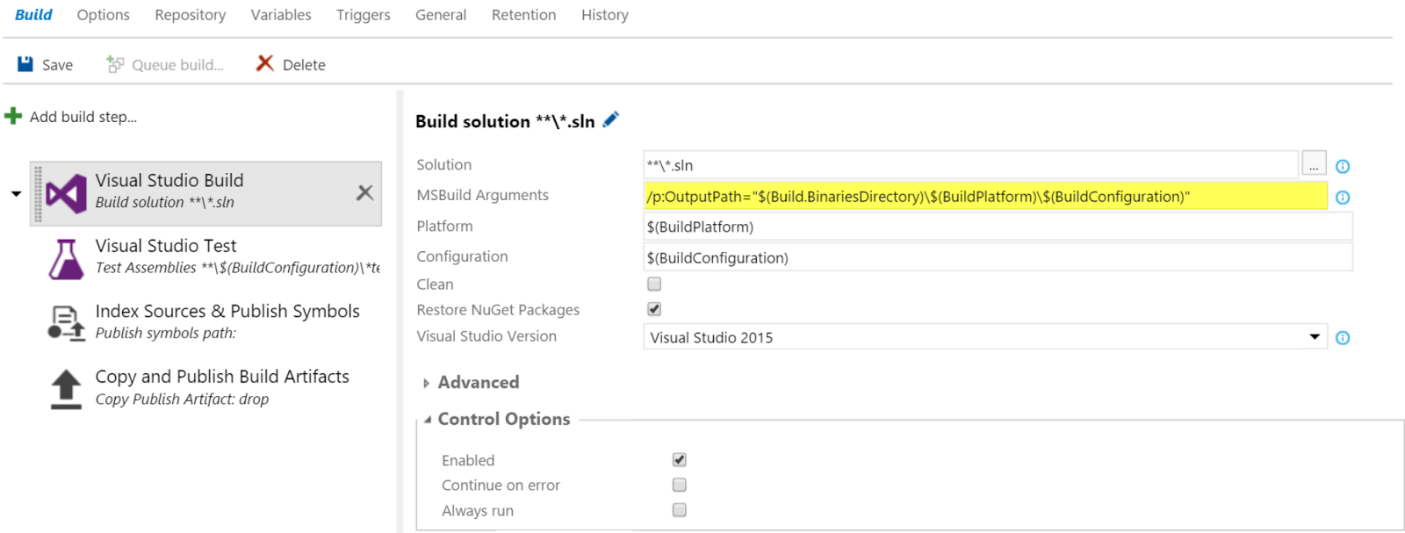
Task: Expand the Advanced section
Action: coord(470,382)
